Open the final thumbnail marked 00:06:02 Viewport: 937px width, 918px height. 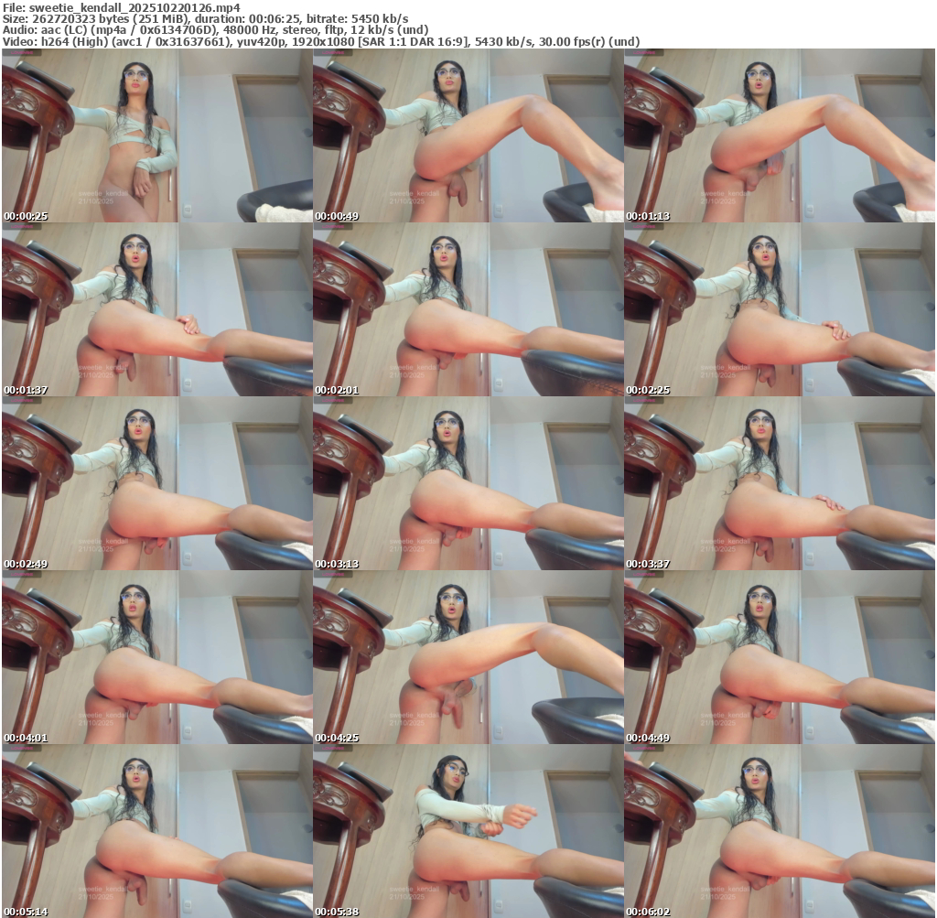point(780,831)
